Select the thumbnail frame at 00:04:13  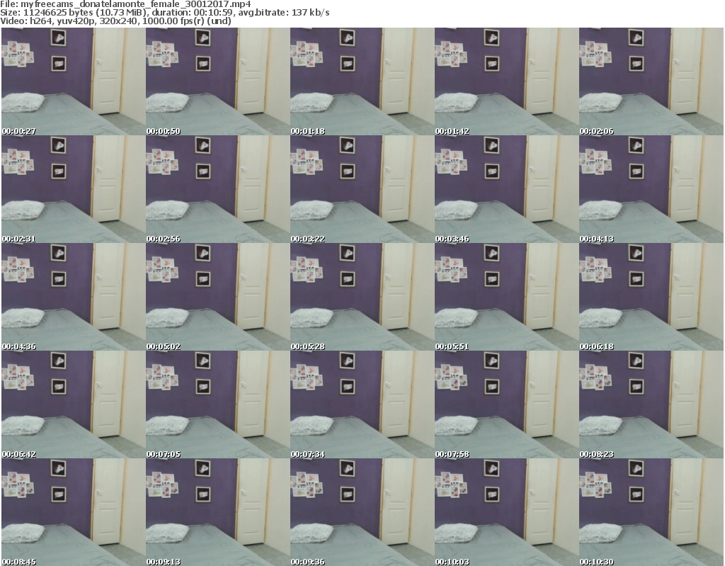click(x=651, y=189)
